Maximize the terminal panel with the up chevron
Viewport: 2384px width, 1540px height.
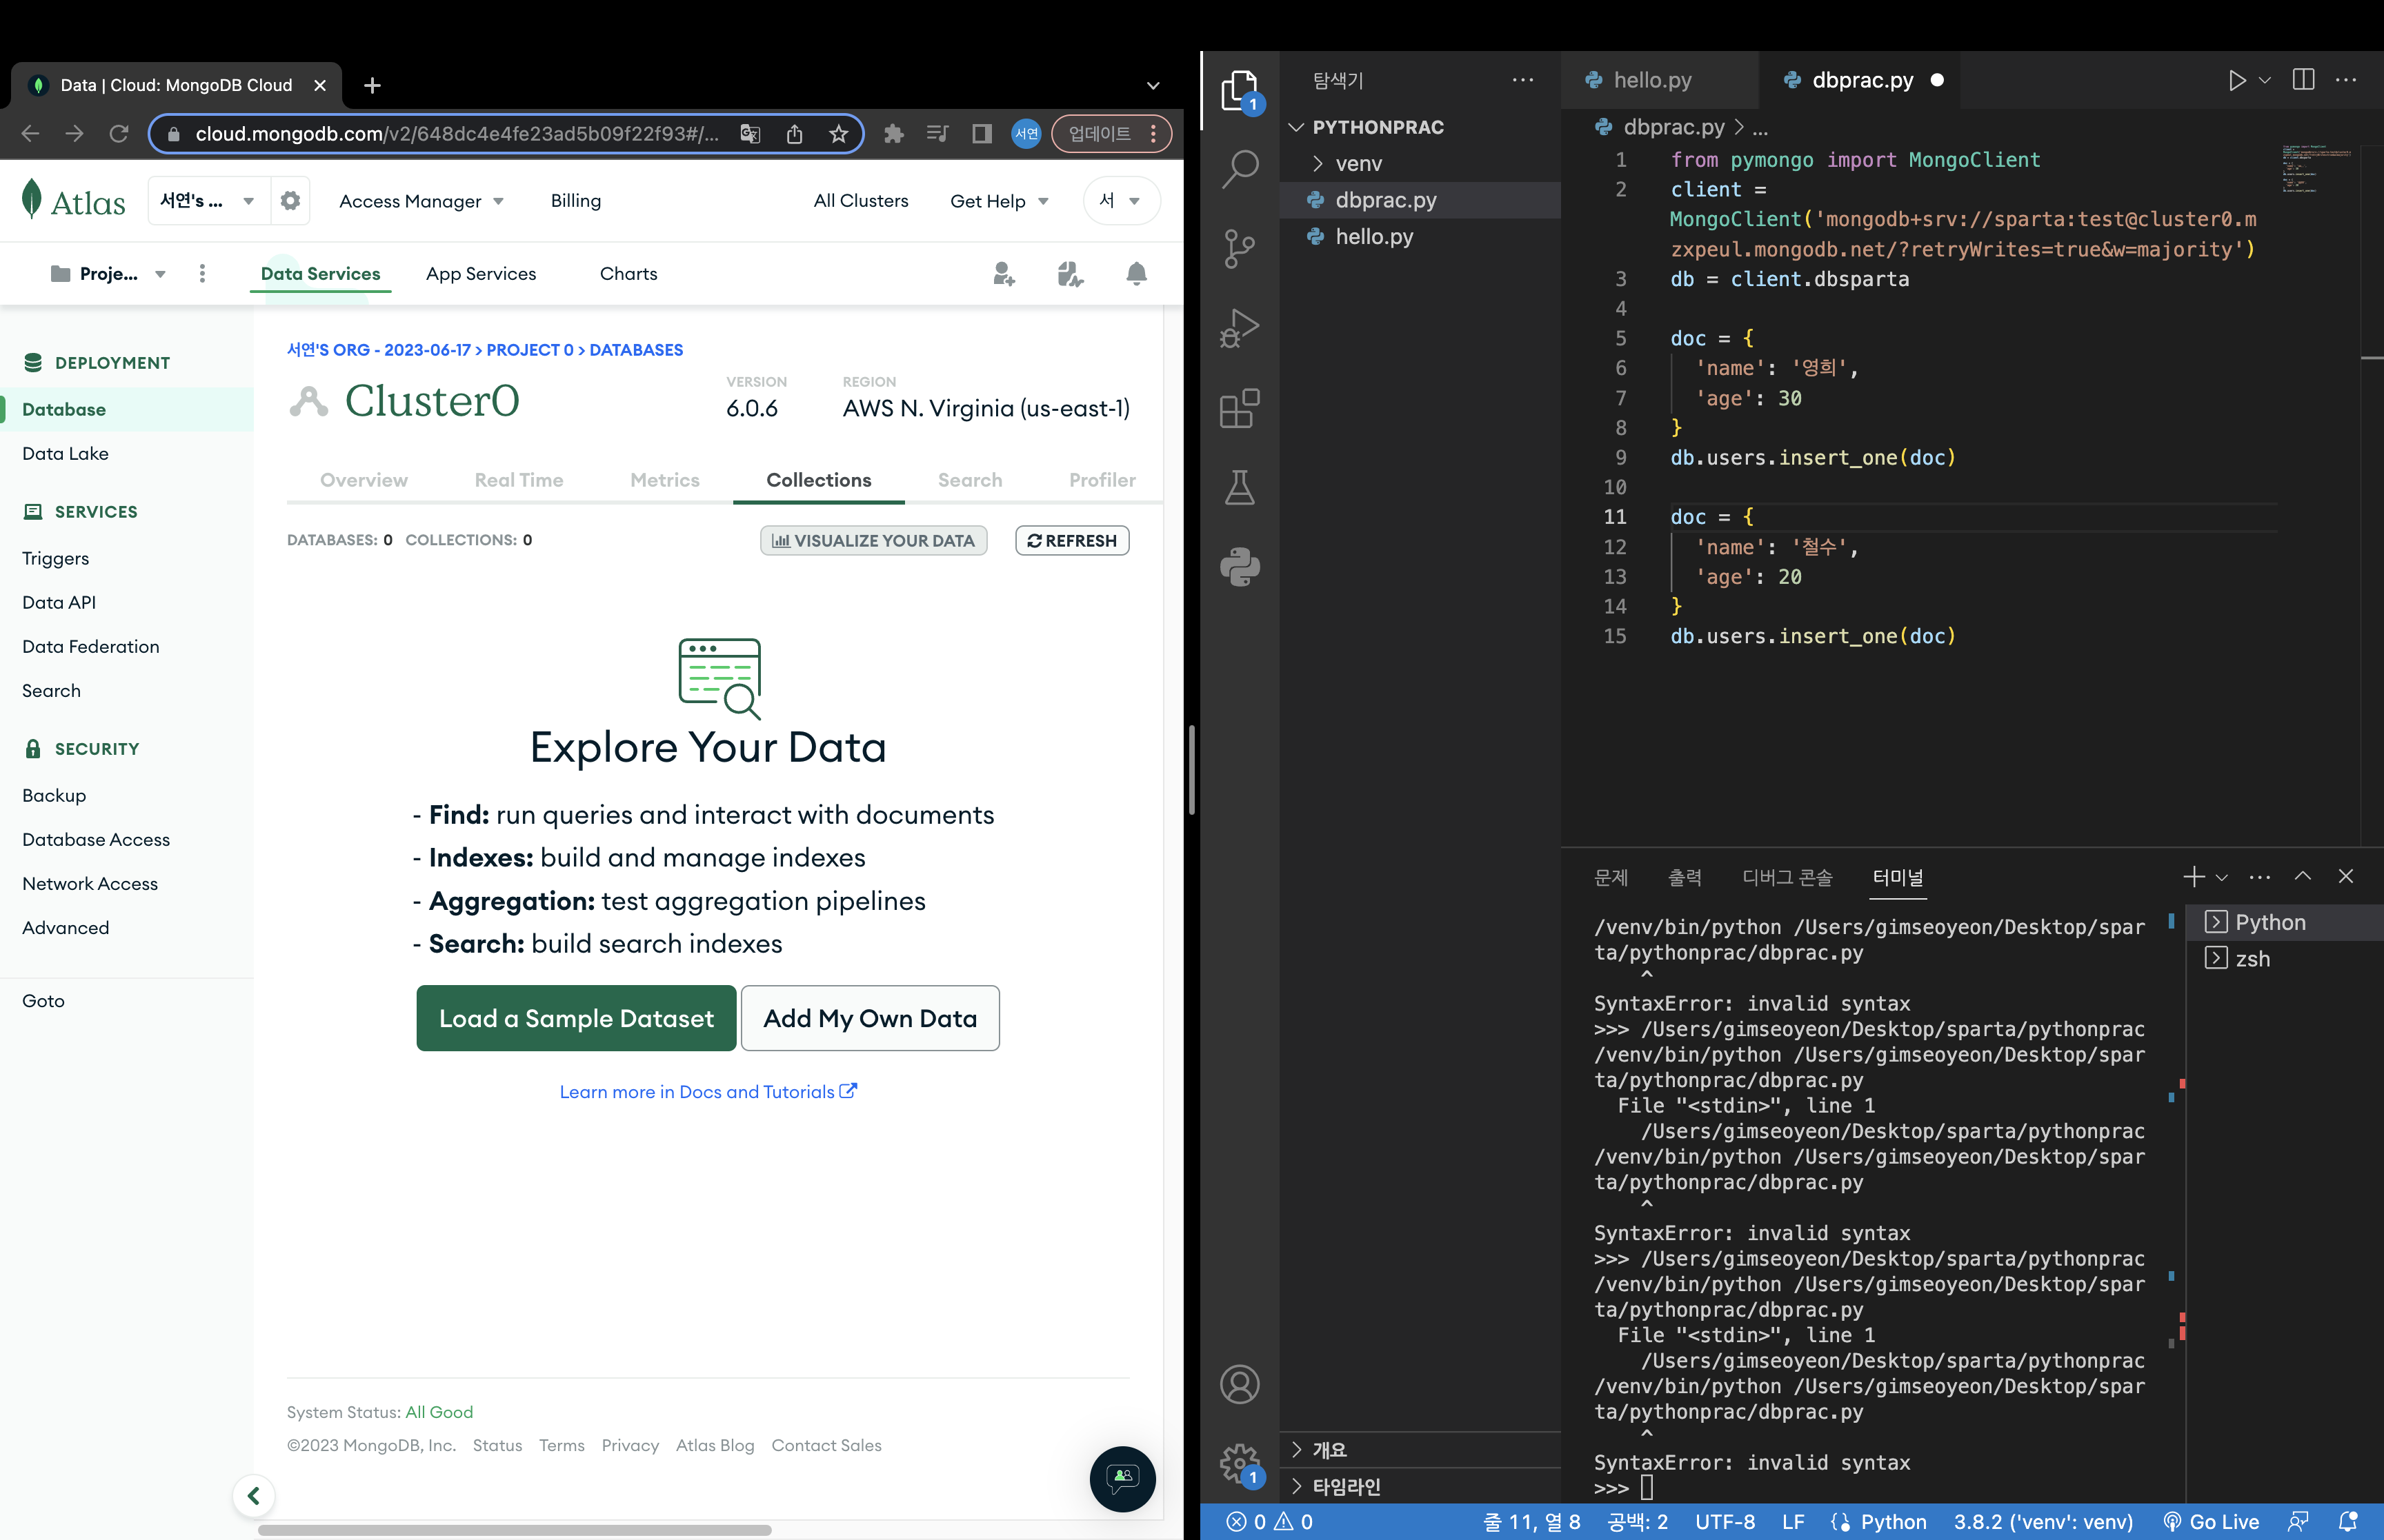pyautogui.click(x=2303, y=877)
